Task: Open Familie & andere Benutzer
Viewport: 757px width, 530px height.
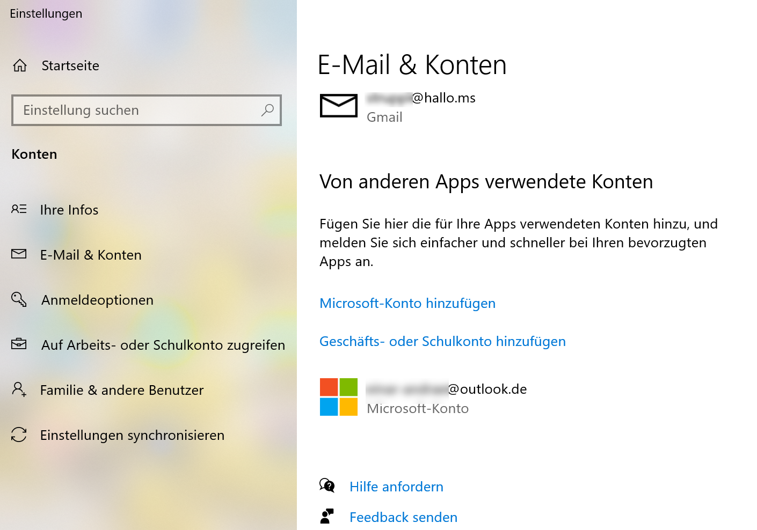Action: (x=122, y=390)
